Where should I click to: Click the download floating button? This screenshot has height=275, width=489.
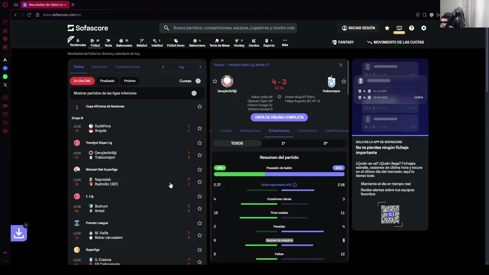(x=19, y=233)
